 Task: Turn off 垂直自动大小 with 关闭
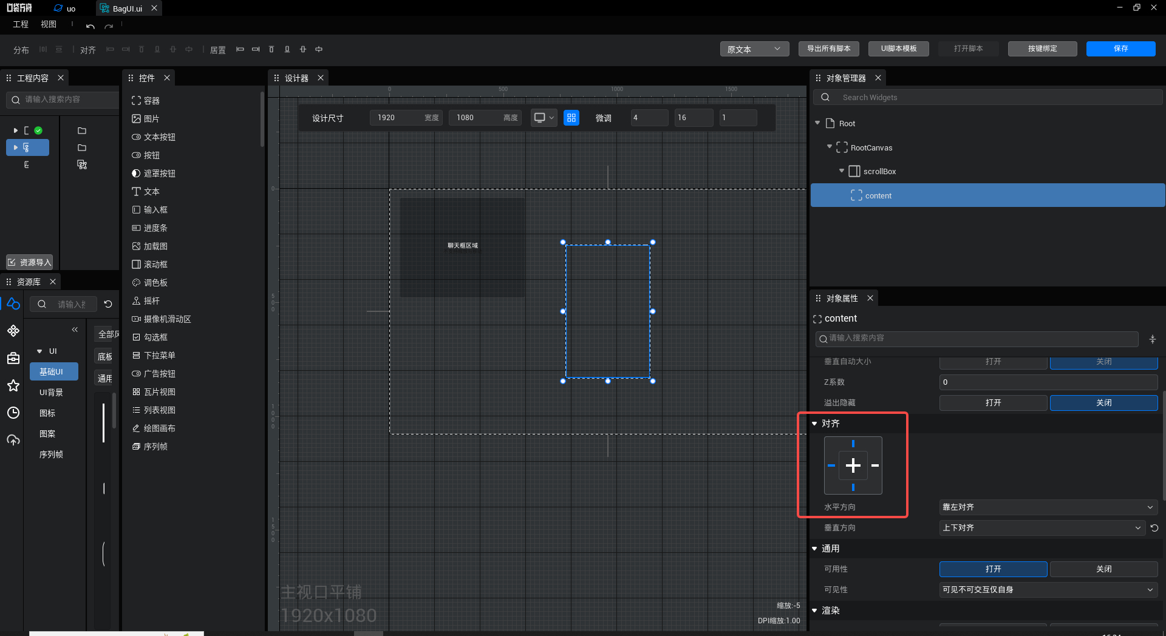click(1103, 362)
